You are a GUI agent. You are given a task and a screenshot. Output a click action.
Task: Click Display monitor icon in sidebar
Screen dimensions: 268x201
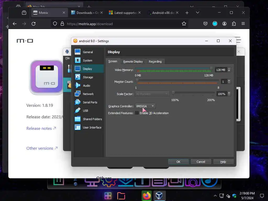point(77,69)
